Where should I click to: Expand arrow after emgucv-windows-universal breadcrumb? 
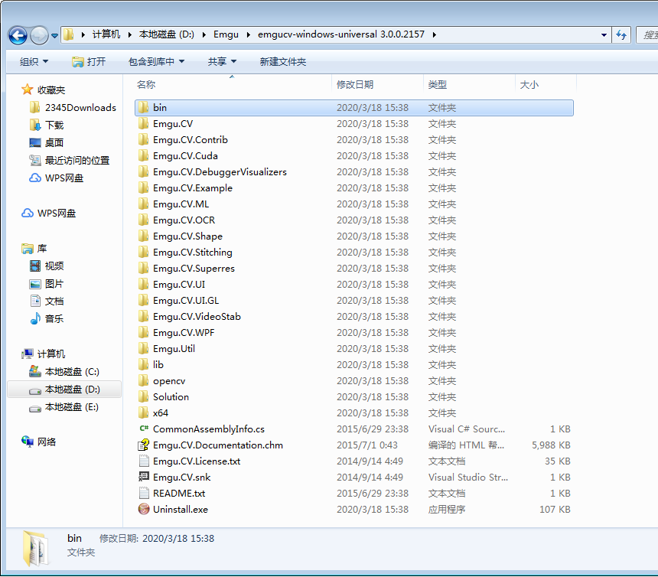[x=434, y=34]
